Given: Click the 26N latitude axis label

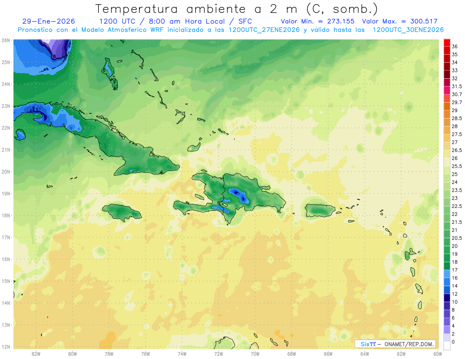Looking at the screenshot, I should coord(6,40).
